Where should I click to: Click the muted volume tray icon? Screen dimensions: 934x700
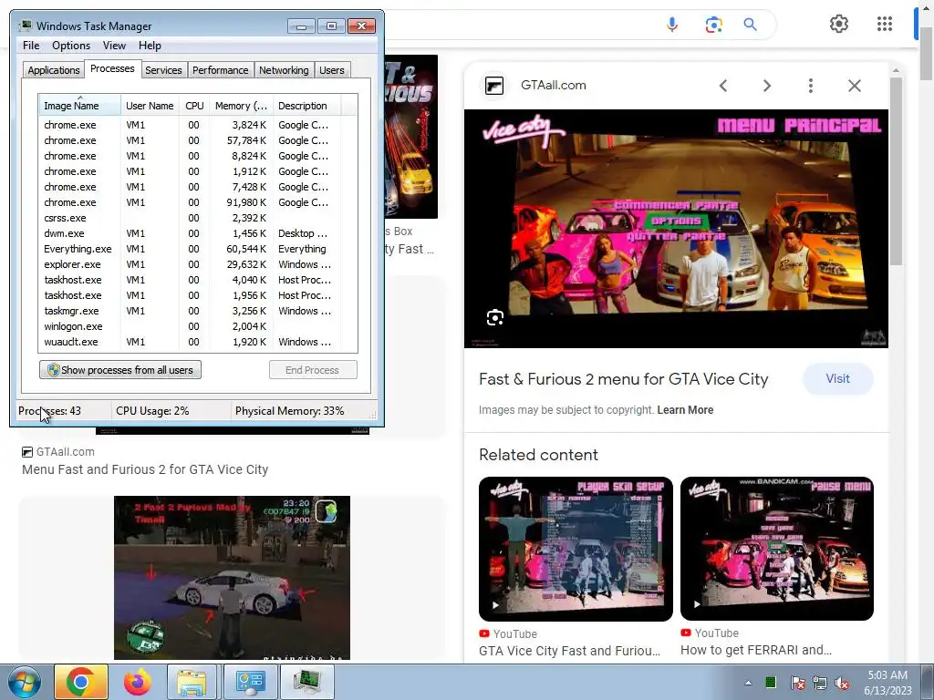(x=842, y=683)
